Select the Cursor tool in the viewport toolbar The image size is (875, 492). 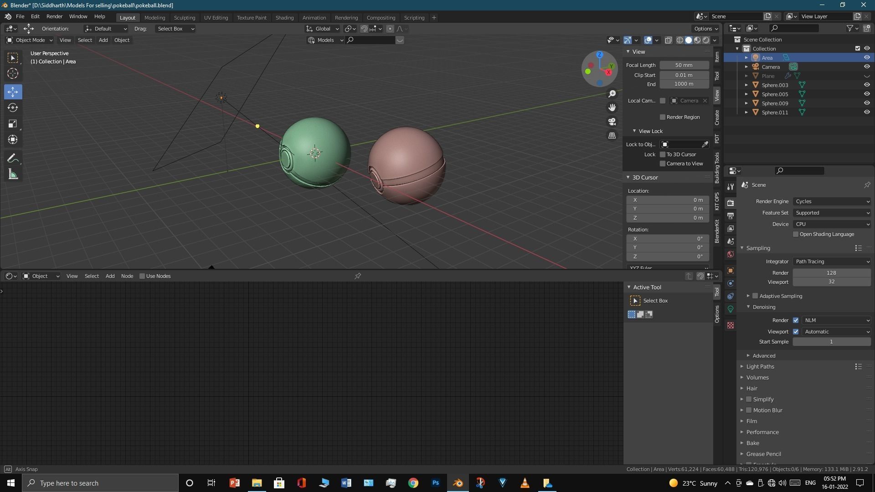click(x=13, y=73)
